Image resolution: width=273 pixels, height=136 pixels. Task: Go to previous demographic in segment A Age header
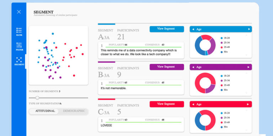click(x=193, y=29)
